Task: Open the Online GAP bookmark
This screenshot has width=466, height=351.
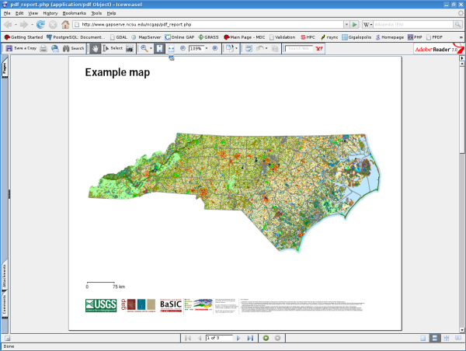Action: pos(179,37)
